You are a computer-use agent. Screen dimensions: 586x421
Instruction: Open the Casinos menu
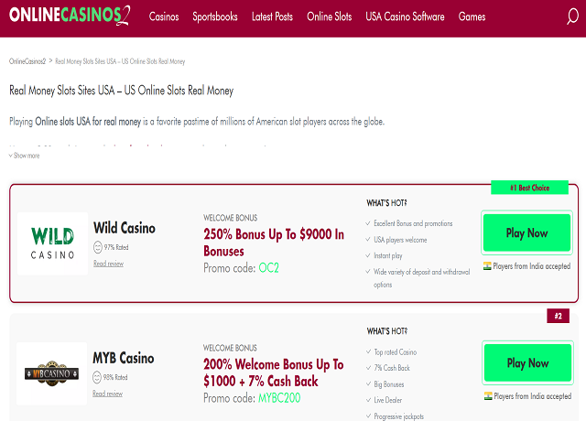pos(164,16)
